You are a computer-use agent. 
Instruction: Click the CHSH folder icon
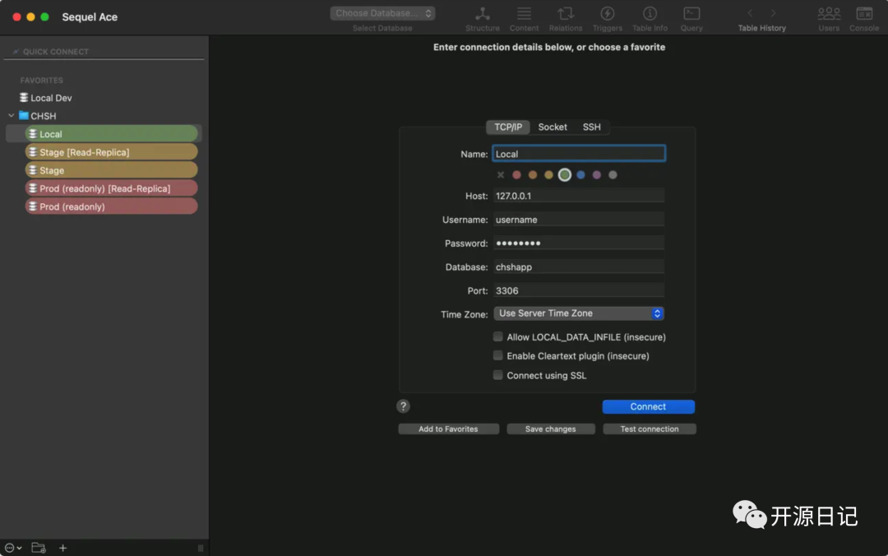coord(24,116)
